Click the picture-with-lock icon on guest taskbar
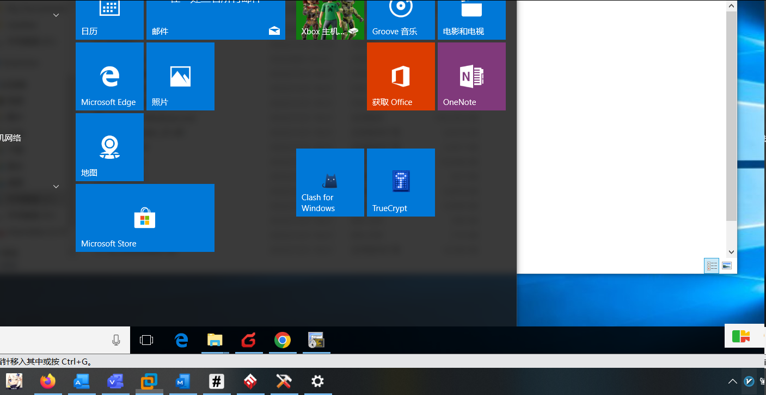This screenshot has height=395, width=766. pyautogui.click(x=316, y=340)
